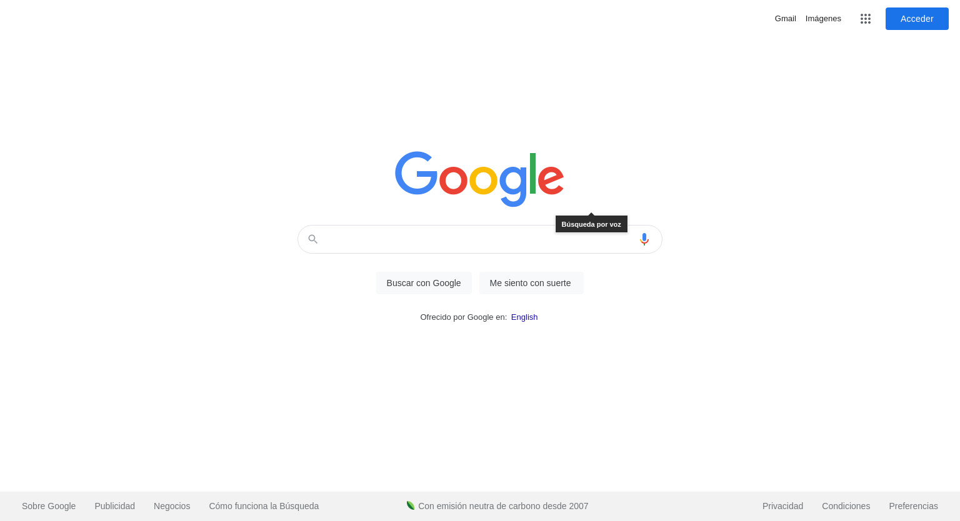Click the Google logo
Image resolution: width=960 pixels, height=521 pixels.
coord(479,179)
